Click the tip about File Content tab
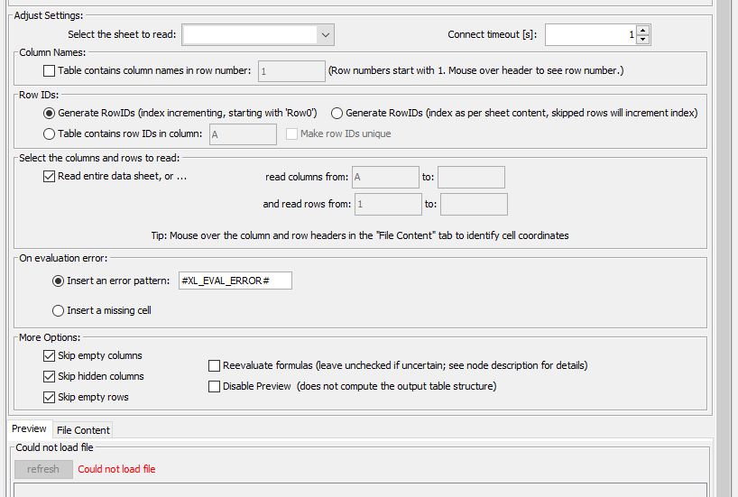The width and height of the screenshot is (738, 497). point(360,235)
